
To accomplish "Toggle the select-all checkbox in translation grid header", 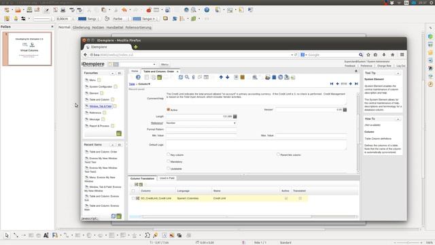I will [133, 191].
